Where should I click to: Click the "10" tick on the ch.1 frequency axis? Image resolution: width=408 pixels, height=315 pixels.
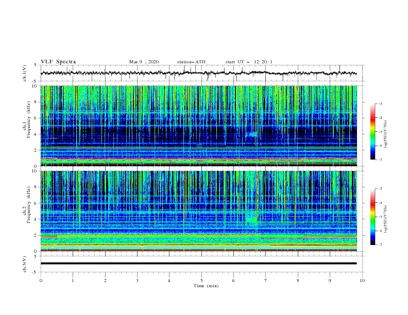[35, 86]
